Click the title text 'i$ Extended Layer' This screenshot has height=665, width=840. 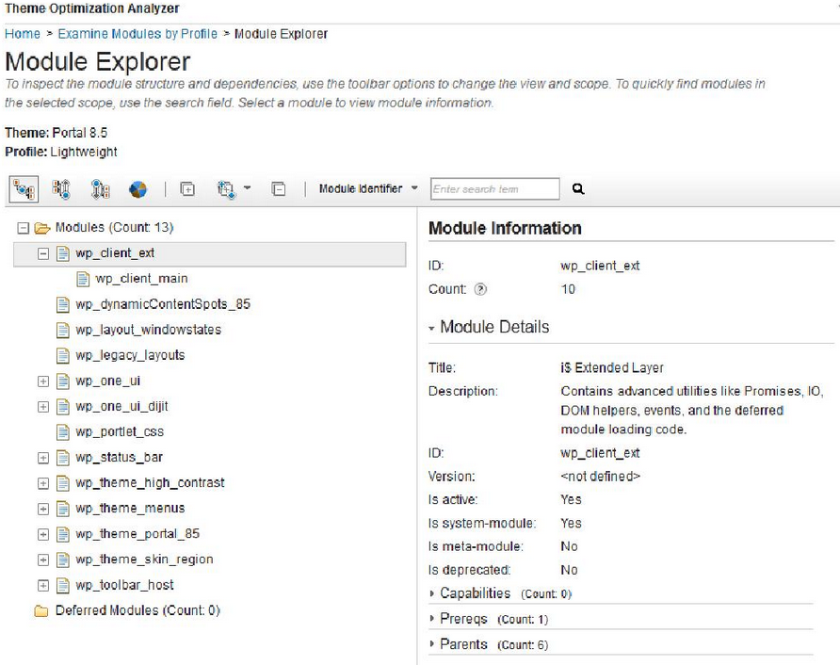(612, 368)
